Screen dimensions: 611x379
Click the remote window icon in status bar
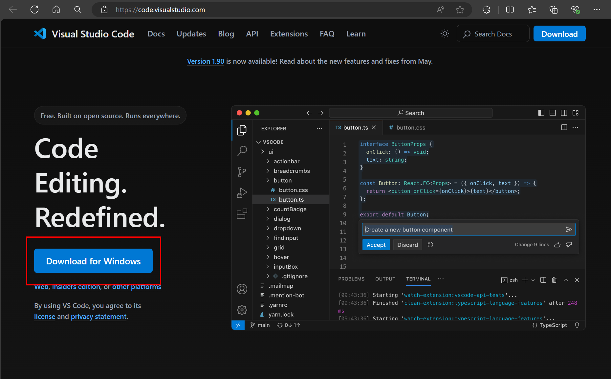238,325
